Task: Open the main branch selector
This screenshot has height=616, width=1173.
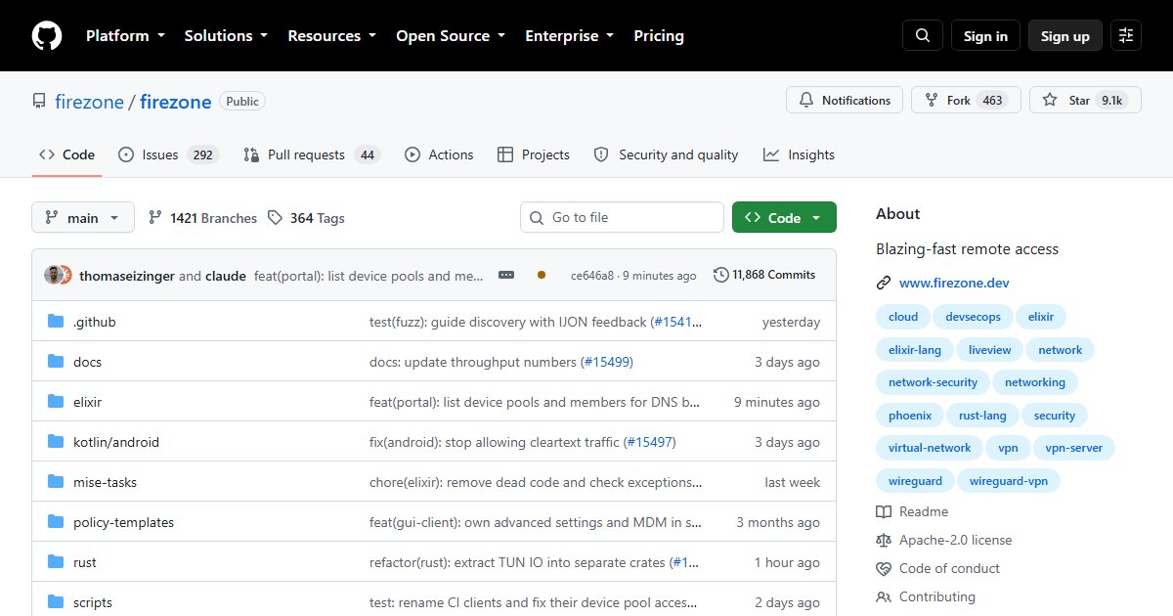Action: (x=83, y=218)
